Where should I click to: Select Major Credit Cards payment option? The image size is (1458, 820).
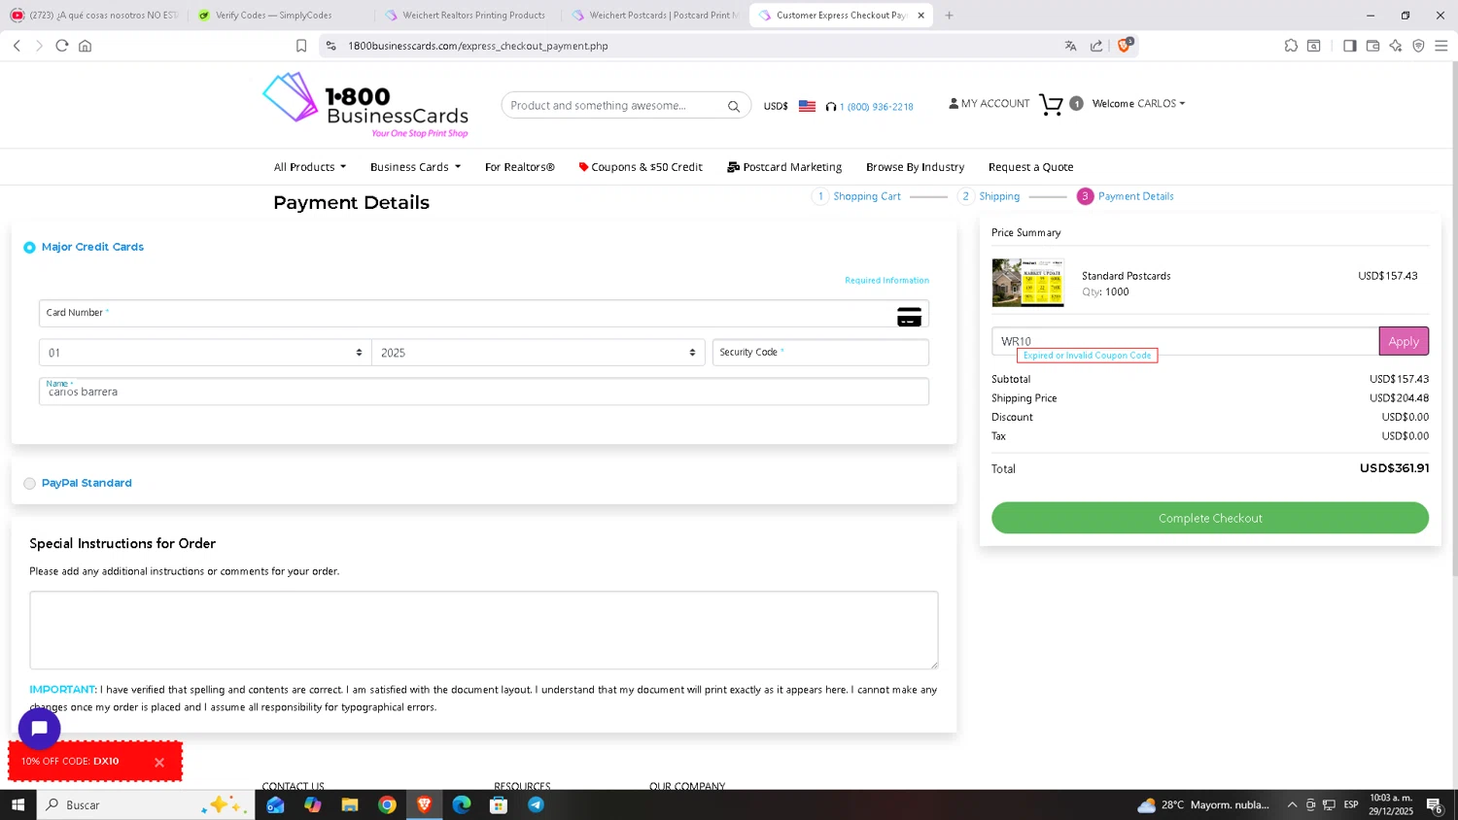(29, 248)
